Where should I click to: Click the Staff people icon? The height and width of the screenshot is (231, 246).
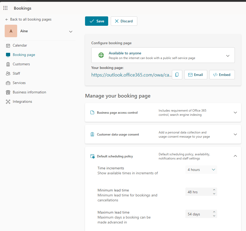click(8, 73)
